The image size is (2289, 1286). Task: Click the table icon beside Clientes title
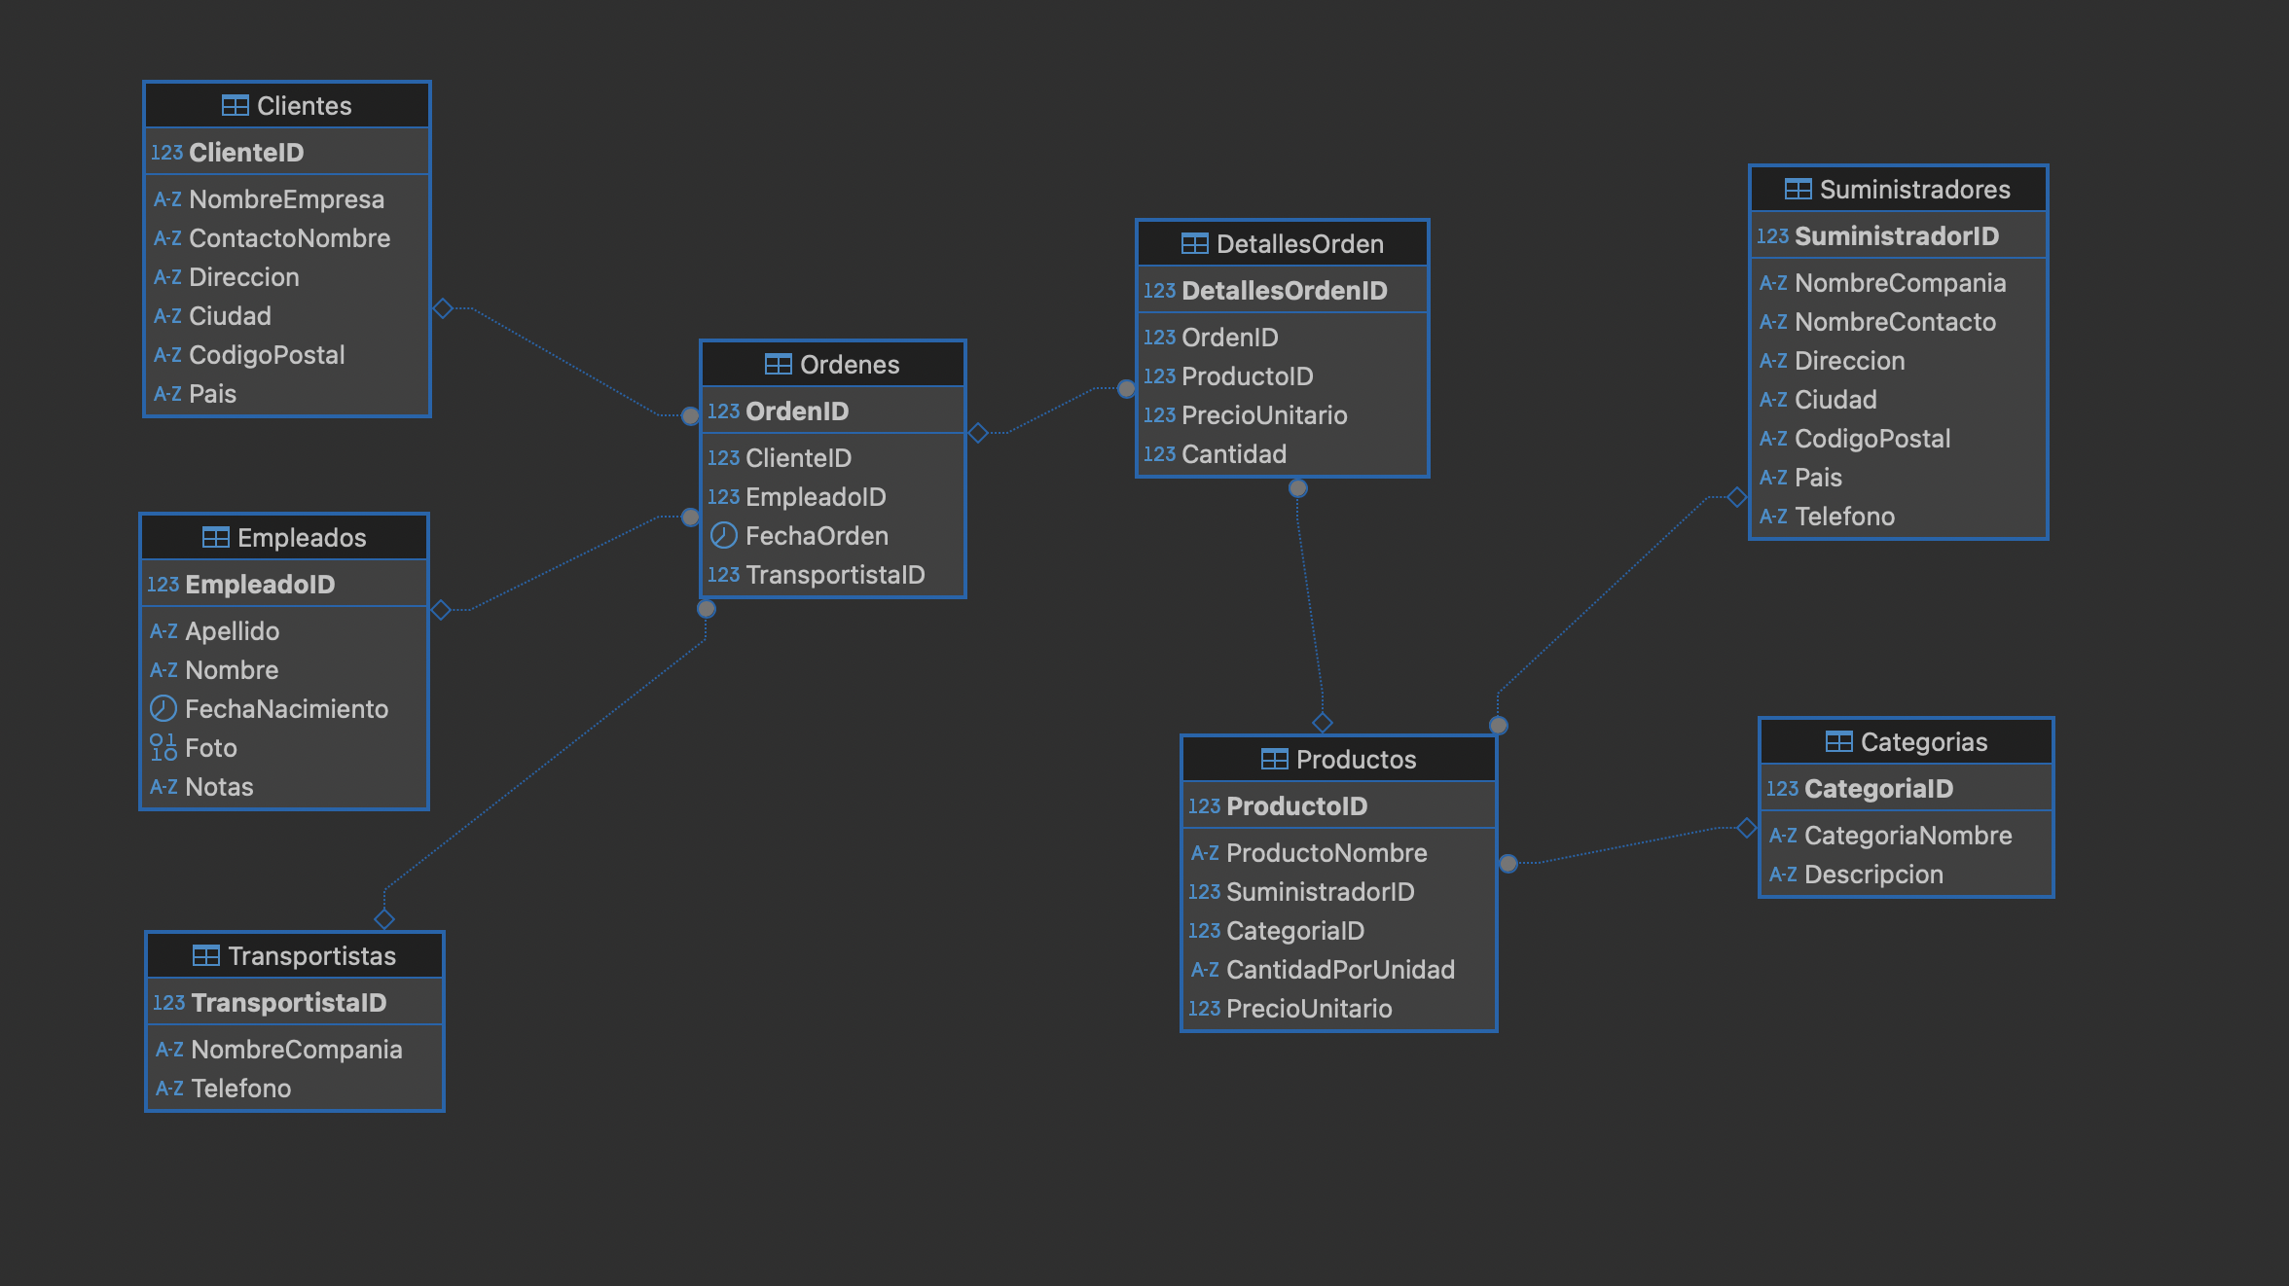click(235, 106)
